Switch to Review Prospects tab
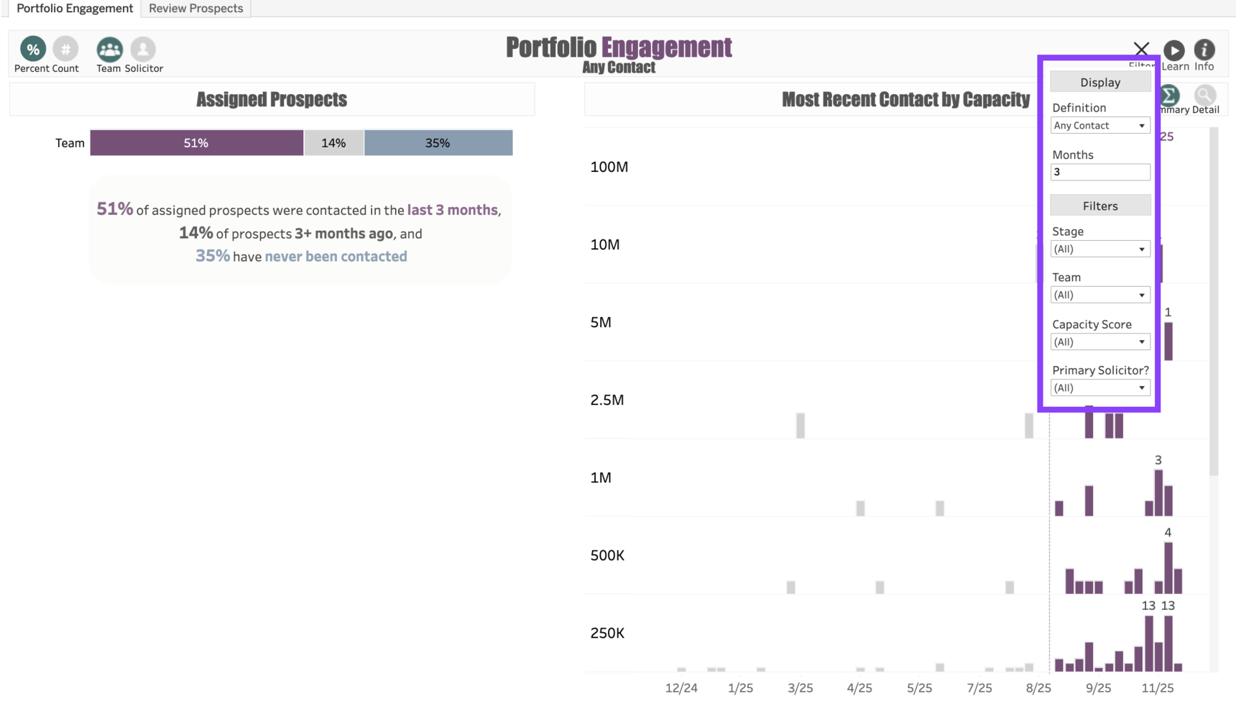Viewport: 1236px width, 701px height. 195,9
